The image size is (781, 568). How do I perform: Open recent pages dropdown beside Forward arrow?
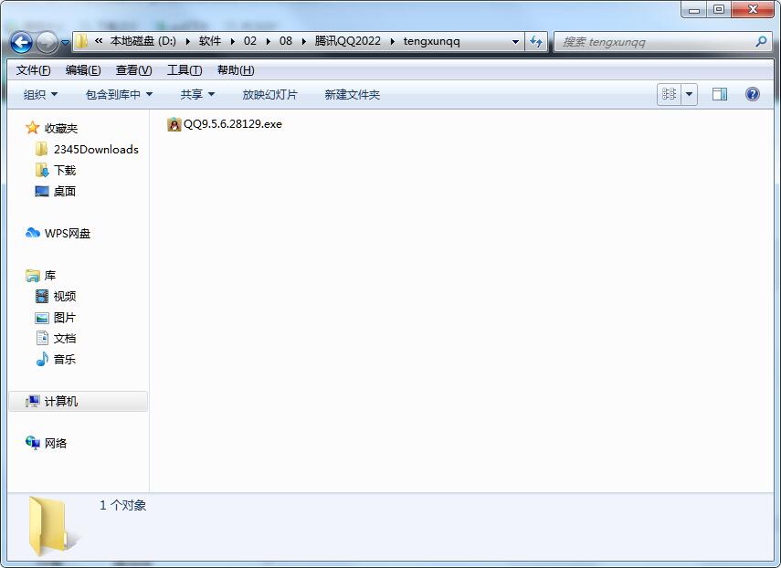tap(65, 43)
